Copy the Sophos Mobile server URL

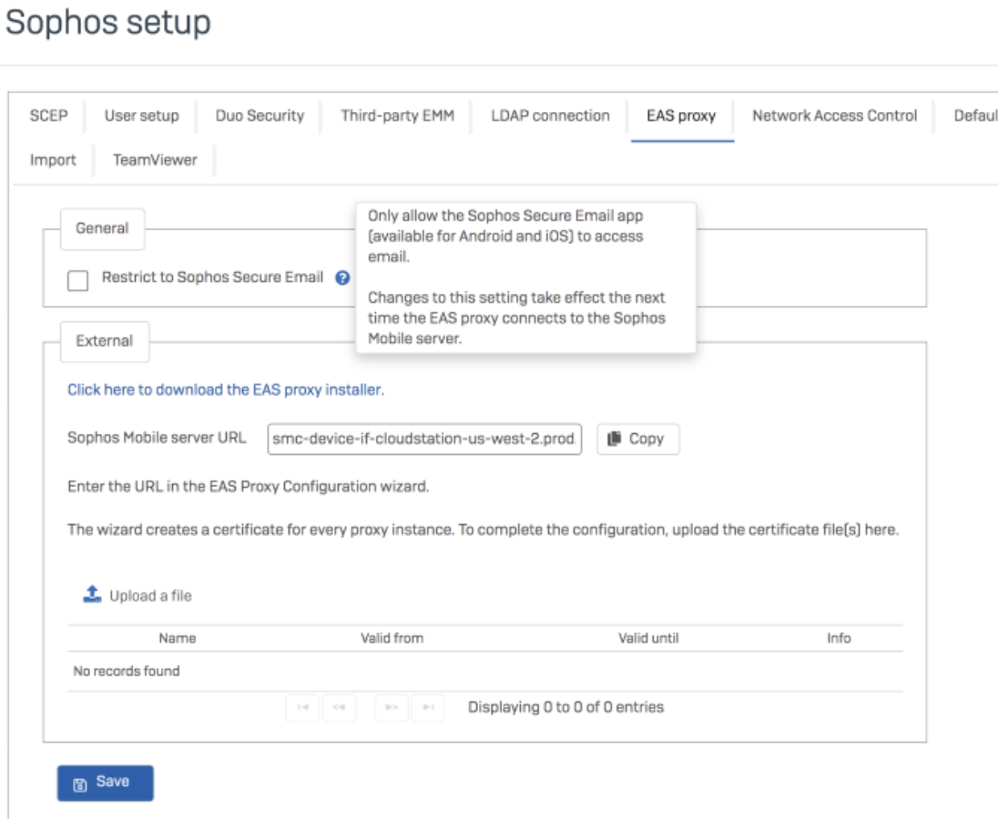(x=637, y=439)
